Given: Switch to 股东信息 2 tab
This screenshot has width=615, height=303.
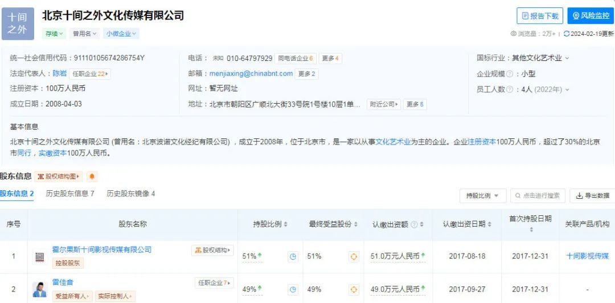Looking at the screenshot, I should tap(17, 194).
